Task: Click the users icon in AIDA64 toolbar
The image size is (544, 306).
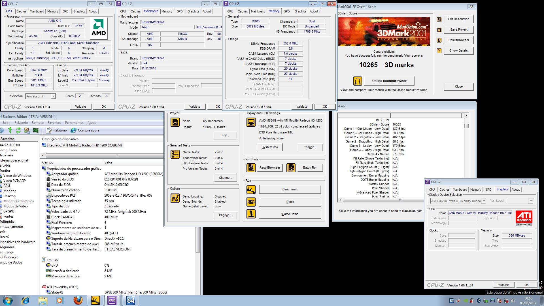Action: coord(27,130)
